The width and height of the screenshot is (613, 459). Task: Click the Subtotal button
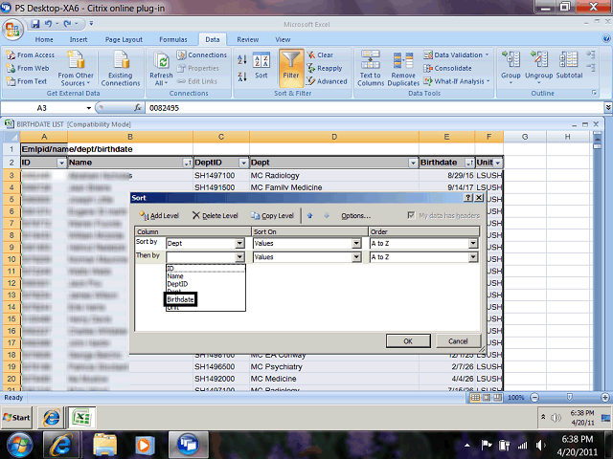(569, 66)
